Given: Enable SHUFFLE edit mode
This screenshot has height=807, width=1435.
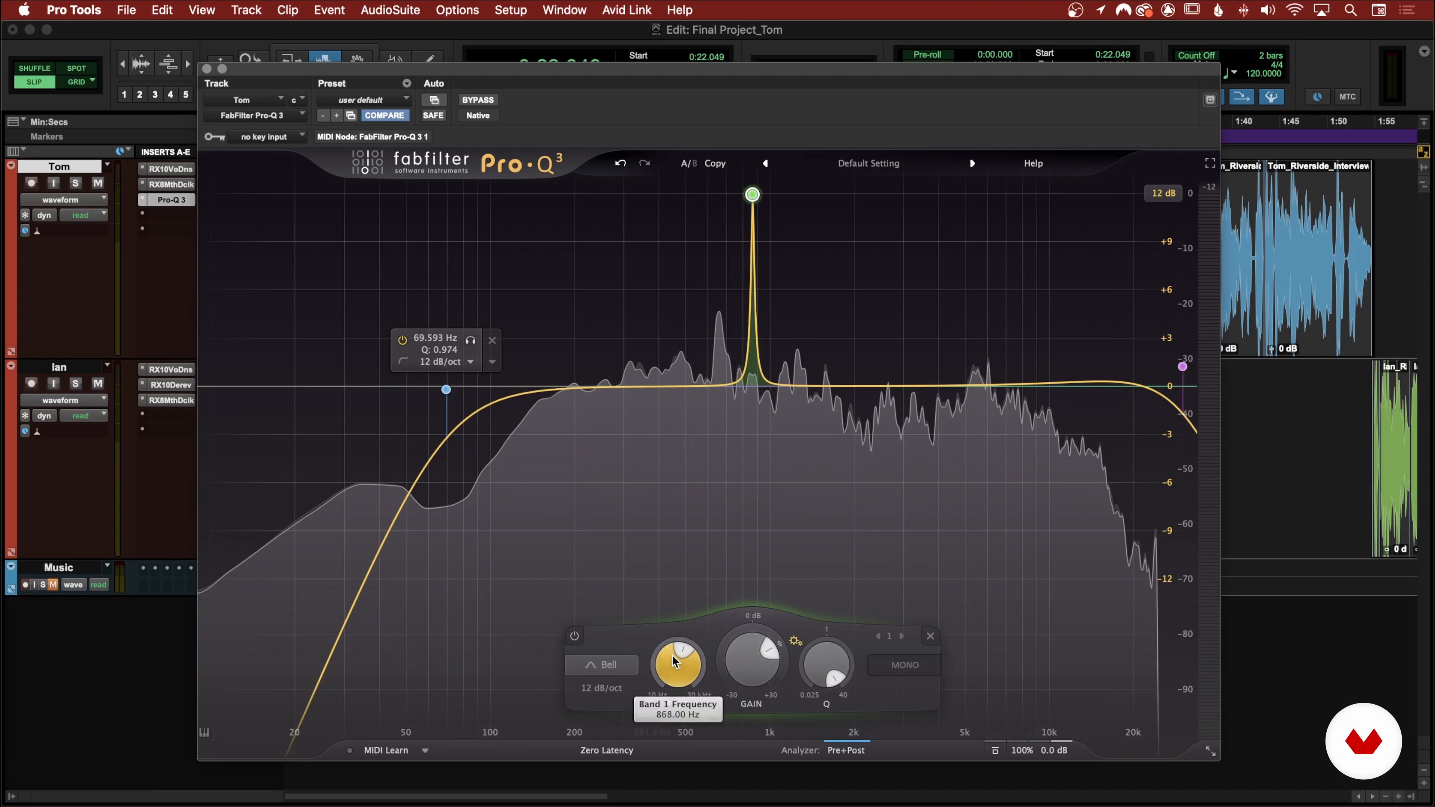Looking at the screenshot, I should tap(34, 68).
